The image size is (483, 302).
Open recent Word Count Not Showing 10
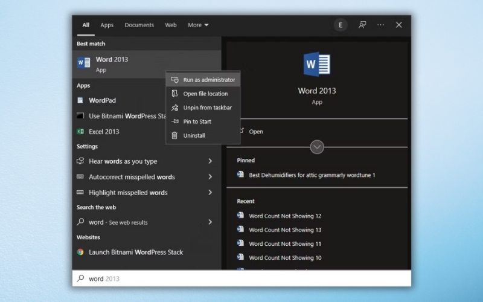(x=285, y=258)
